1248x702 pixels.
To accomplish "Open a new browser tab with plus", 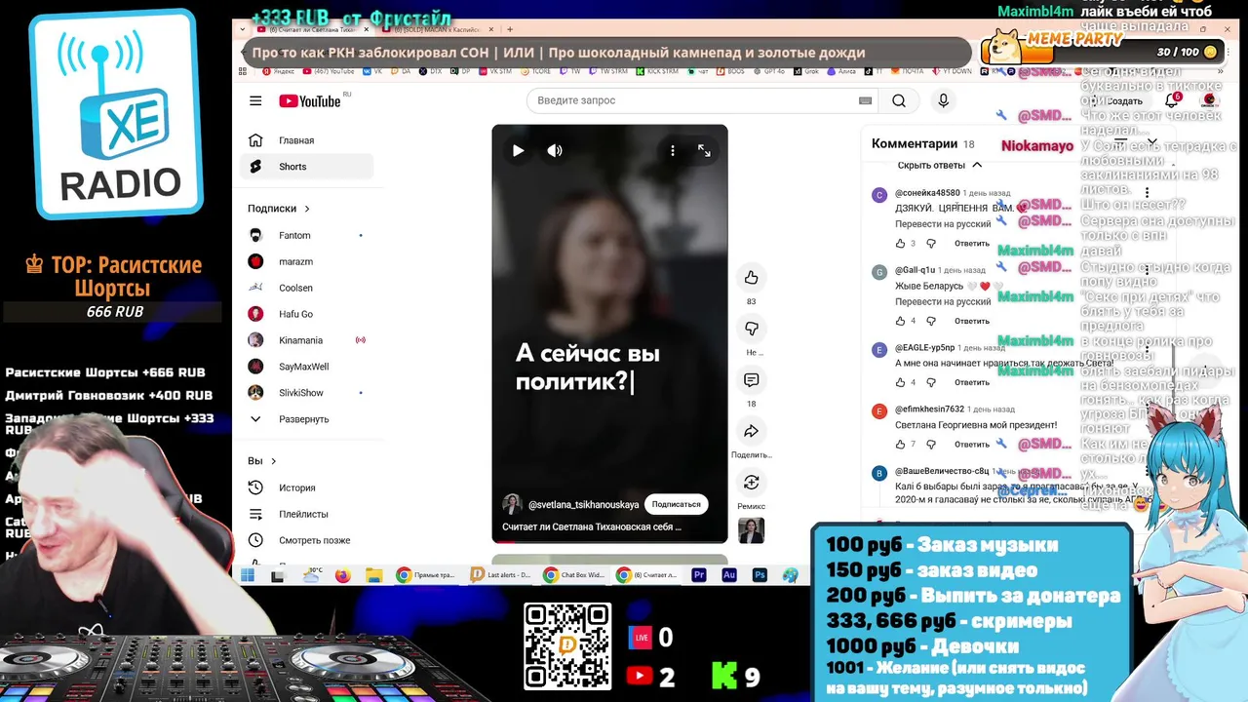I will coord(510,29).
